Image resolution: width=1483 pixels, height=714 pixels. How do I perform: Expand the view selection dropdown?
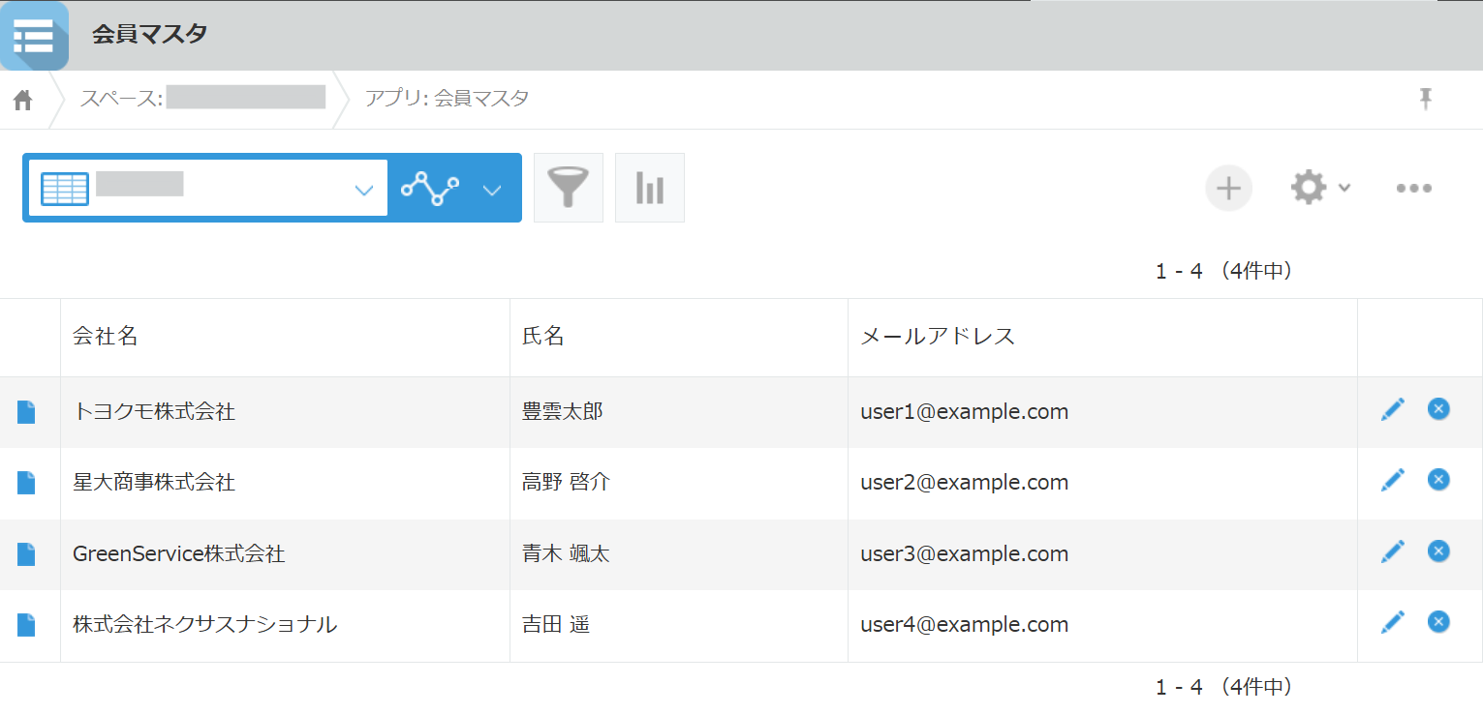(363, 190)
